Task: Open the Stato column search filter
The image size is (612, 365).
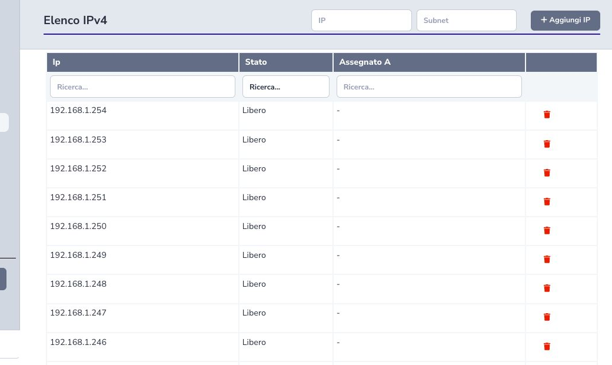Action: (x=286, y=87)
